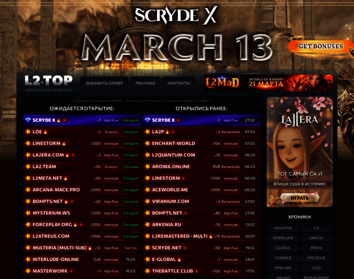Screen dimensions: 354x279
Task: Select the CLASSIC chronicle filter
Action: point(283,248)
